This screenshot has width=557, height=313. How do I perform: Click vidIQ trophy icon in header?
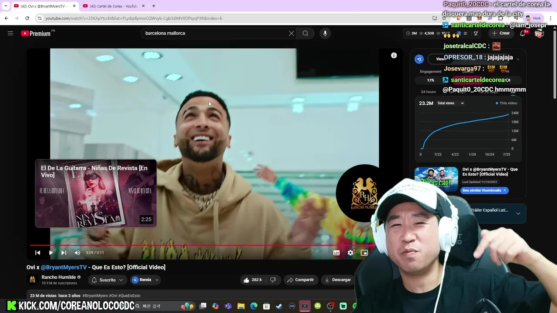coord(476,33)
